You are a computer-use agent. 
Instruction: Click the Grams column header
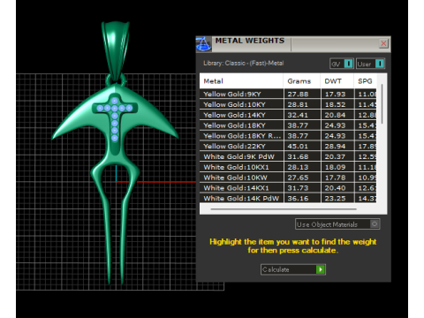click(302, 81)
